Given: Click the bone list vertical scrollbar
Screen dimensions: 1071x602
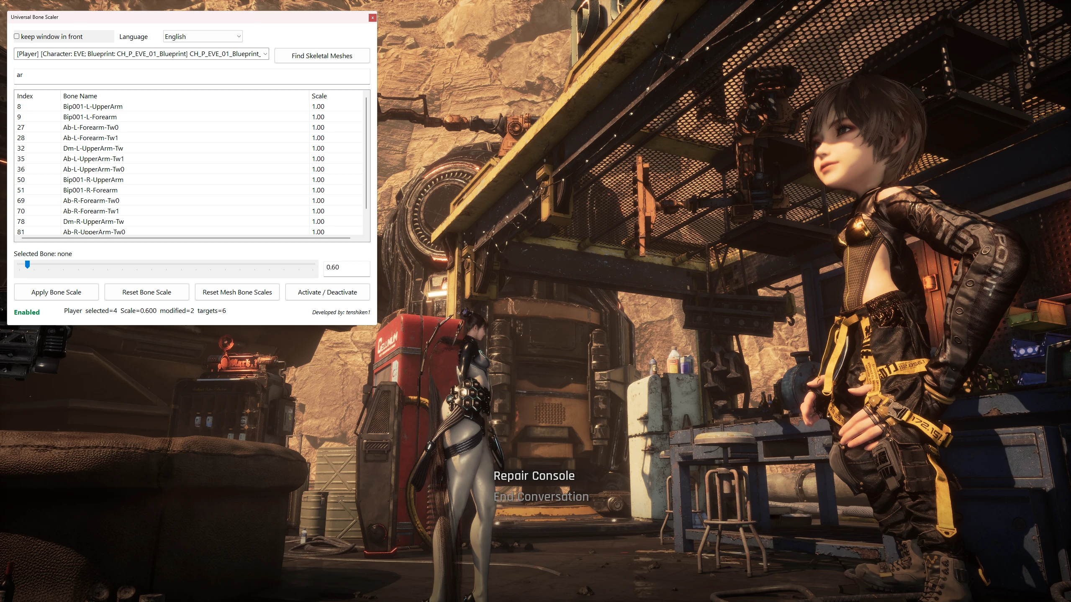Looking at the screenshot, I should (x=366, y=153).
